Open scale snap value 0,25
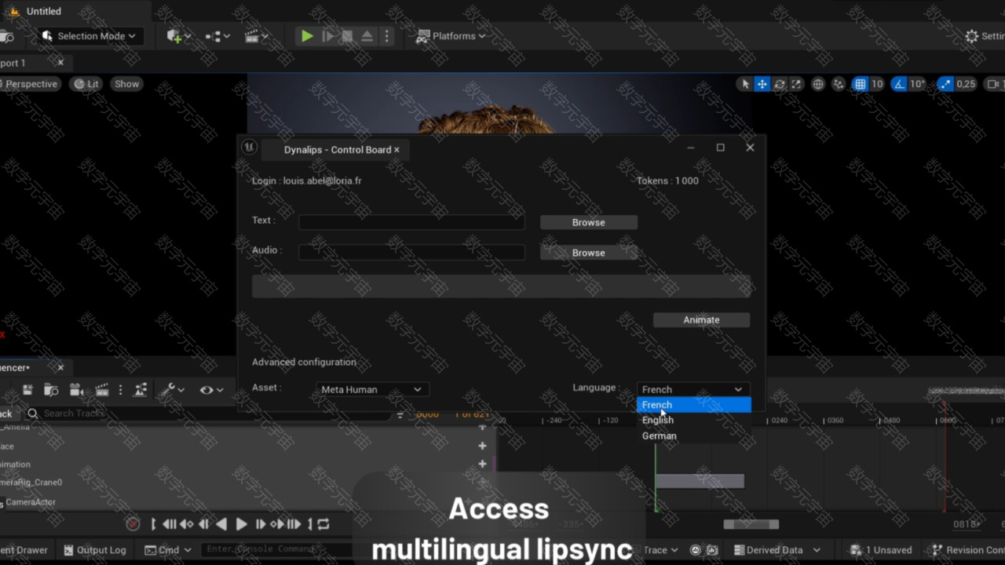Screen dimensions: 1005x565 click(x=966, y=84)
